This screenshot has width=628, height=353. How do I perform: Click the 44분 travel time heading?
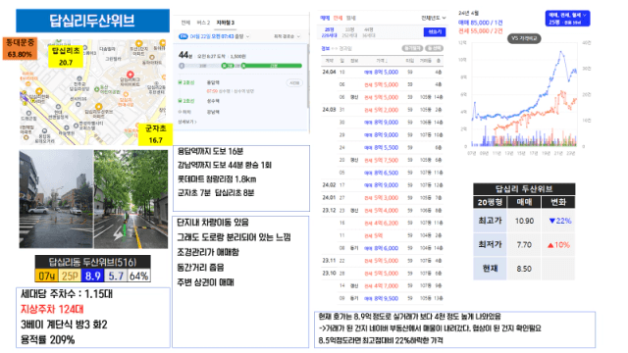coord(186,55)
